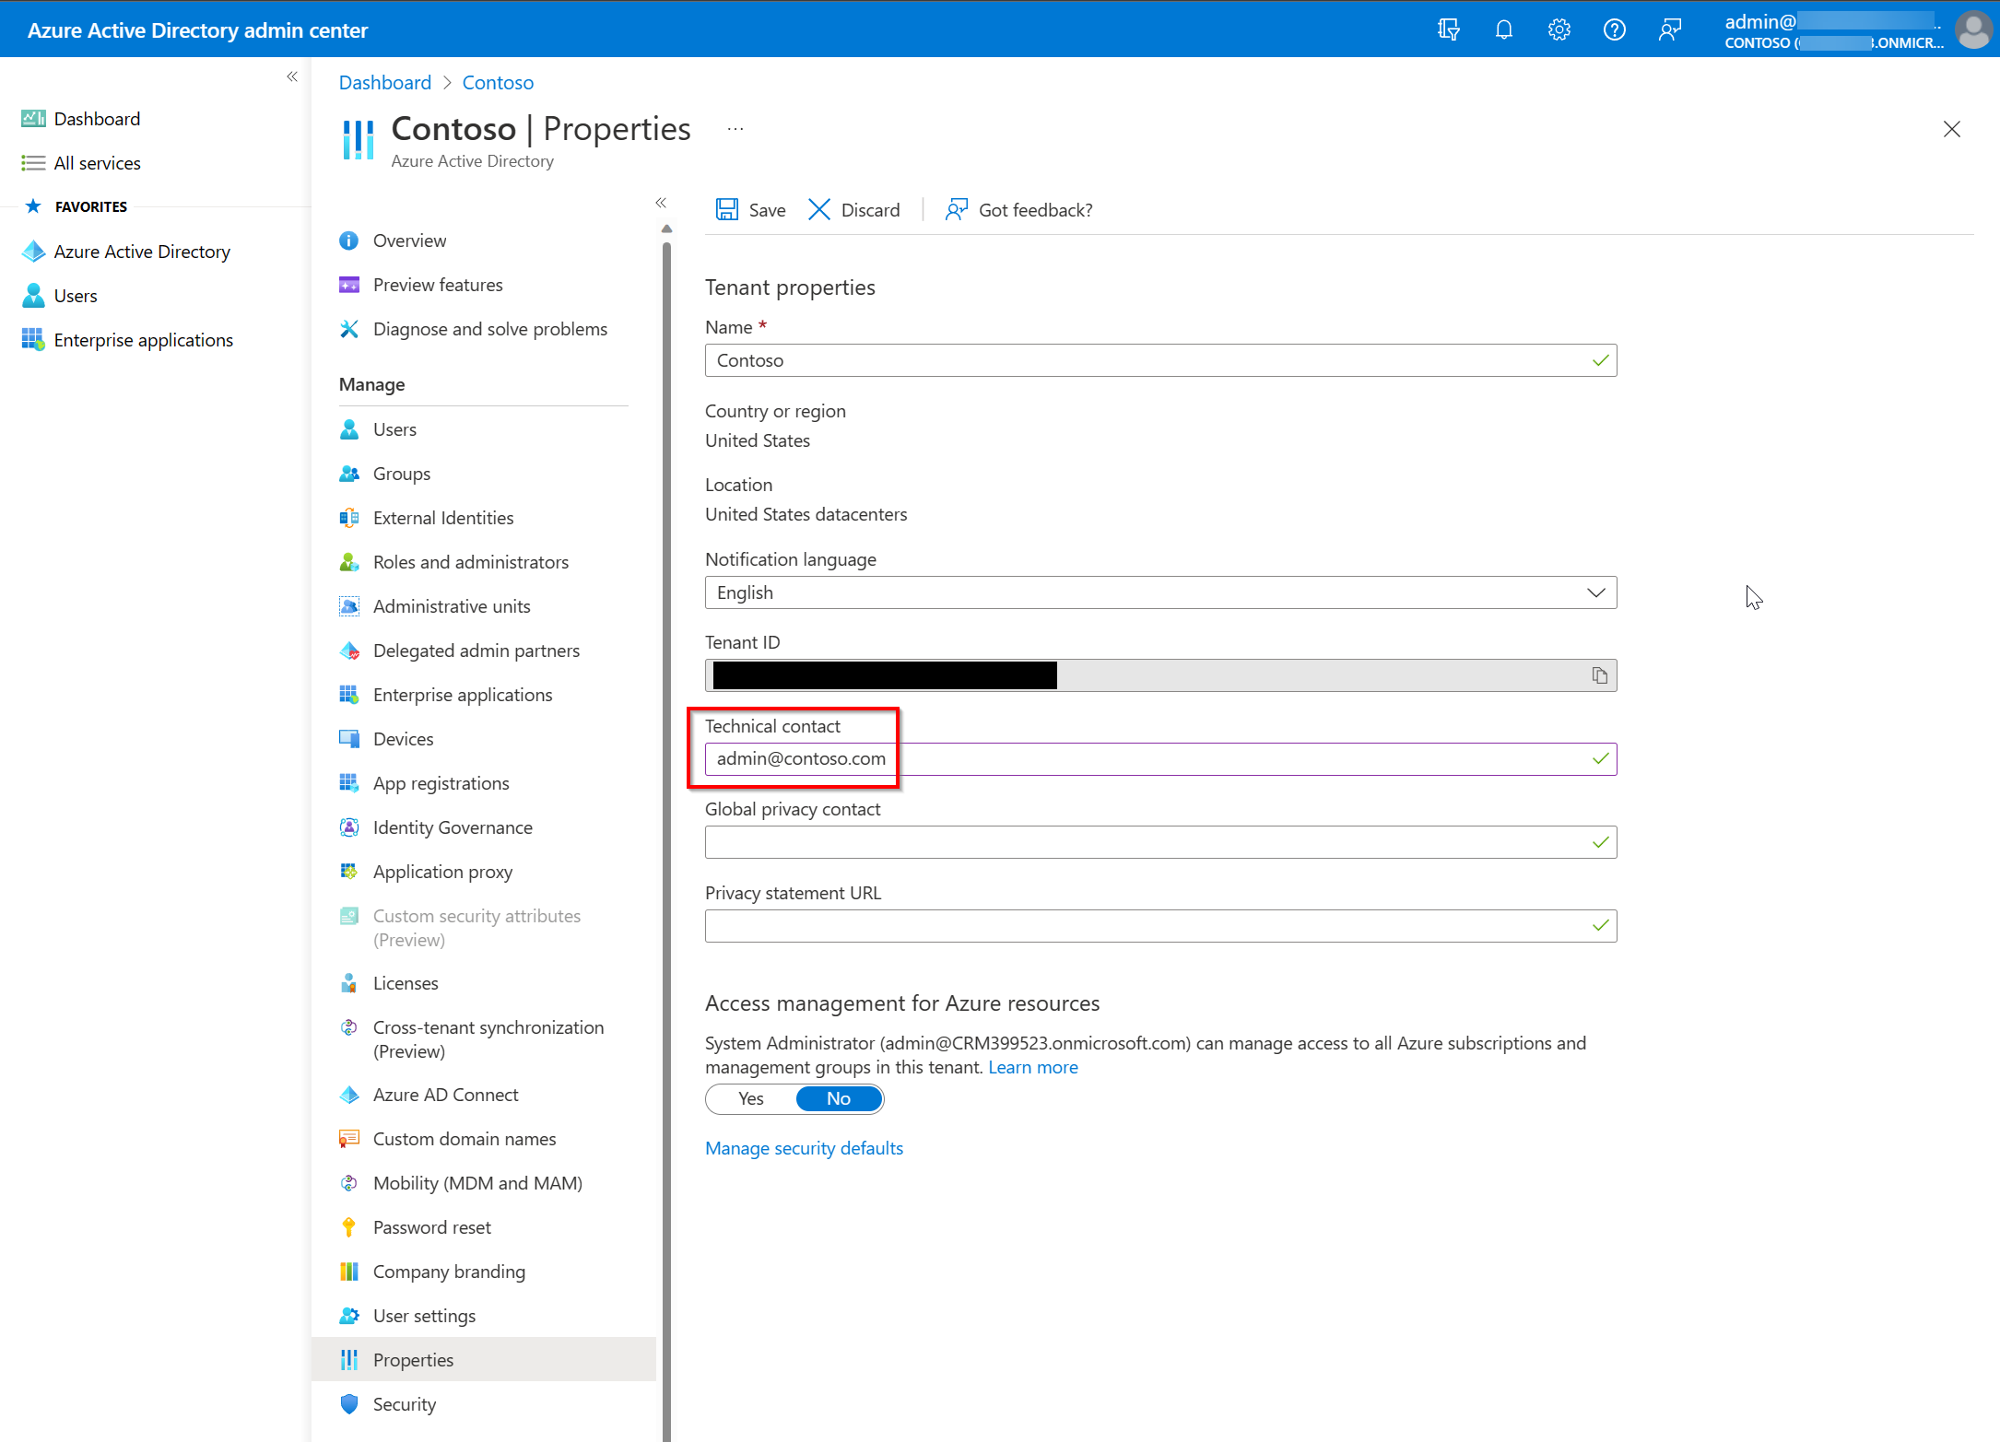Click the copy Tenant ID icon
Viewport: 2000px width, 1442px height.
pos(1598,674)
